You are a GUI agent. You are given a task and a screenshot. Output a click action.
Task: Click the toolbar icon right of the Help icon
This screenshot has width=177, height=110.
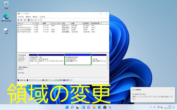coord(32,20)
